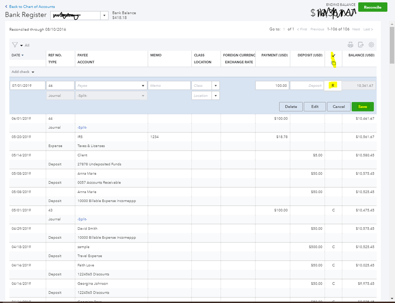
Task: Open the -Split- link on the 05/01/2019 journal
Action: 82,219
